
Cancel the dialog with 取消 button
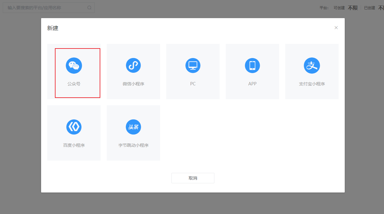(x=193, y=178)
